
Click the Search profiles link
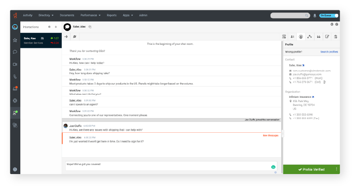[329, 52]
